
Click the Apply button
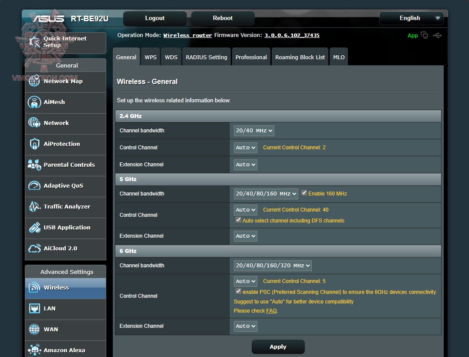pos(278,347)
